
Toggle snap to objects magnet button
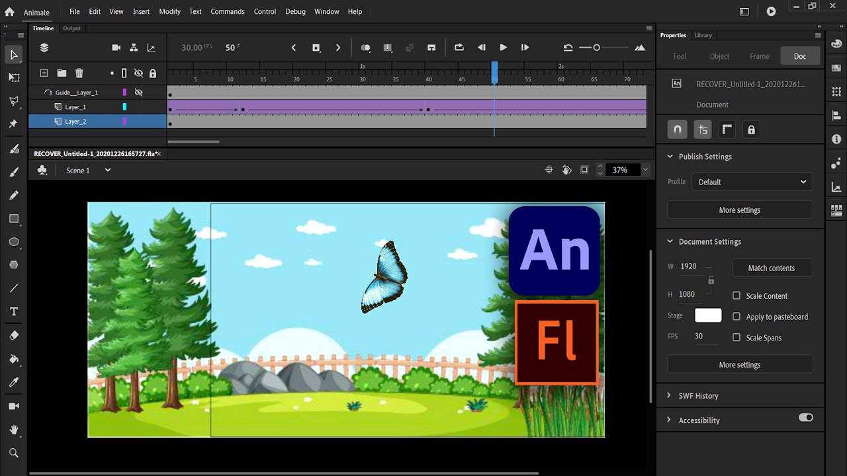[x=677, y=130]
